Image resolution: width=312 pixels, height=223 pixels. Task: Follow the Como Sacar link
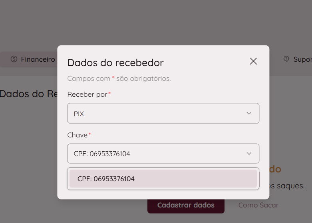pos(258,205)
